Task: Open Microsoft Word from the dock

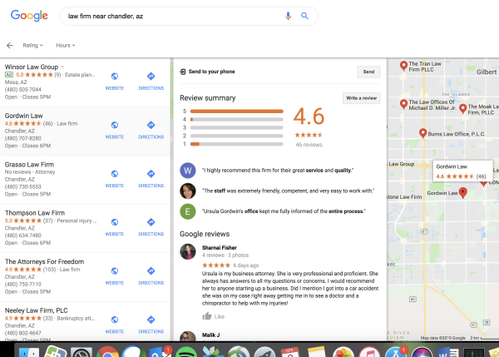Action: click(447, 353)
